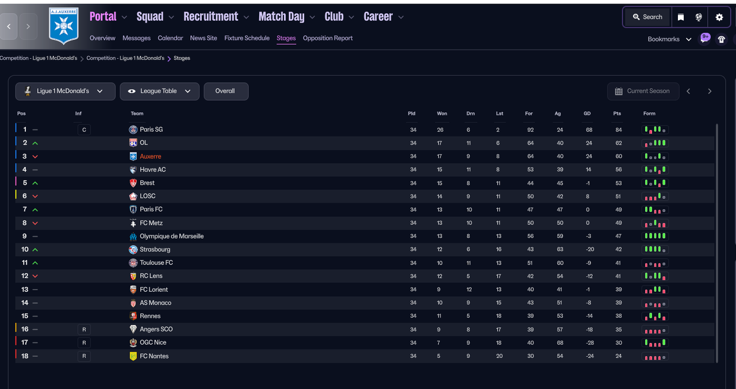The width and height of the screenshot is (736, 389).
Task: Open the Opposition Report tab
Action: pyautogui.click(x=328, y=38)
